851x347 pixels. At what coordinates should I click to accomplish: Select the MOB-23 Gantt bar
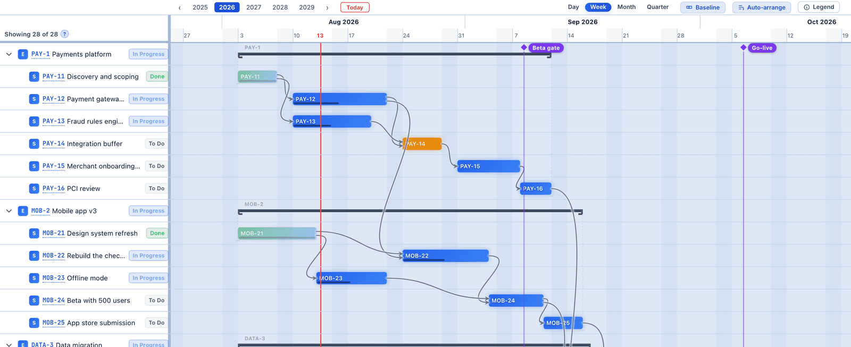pos(352,278)
